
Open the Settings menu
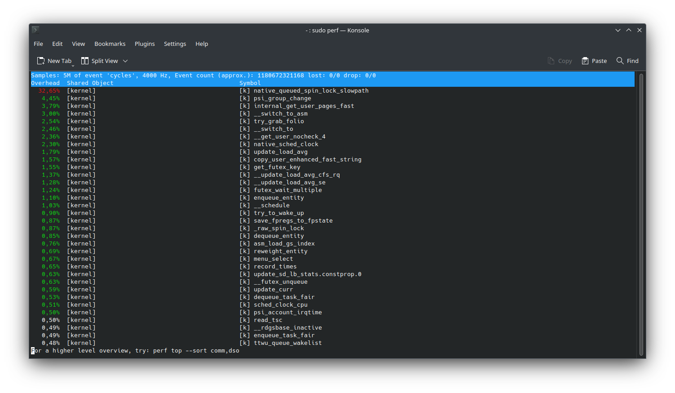[175, 44]
